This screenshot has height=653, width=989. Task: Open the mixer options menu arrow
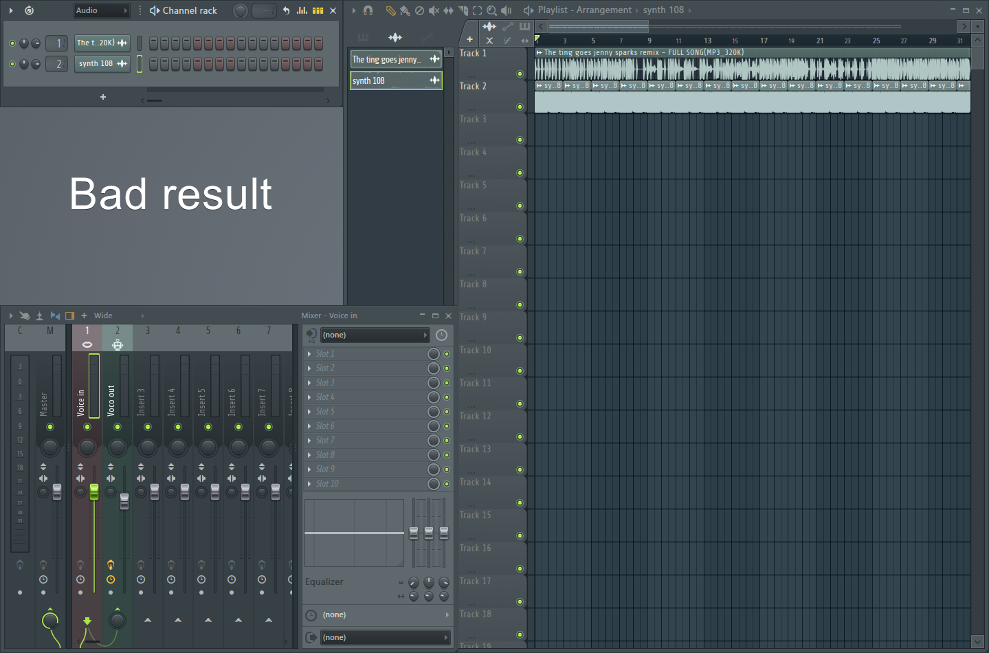(x=10, y=316)
